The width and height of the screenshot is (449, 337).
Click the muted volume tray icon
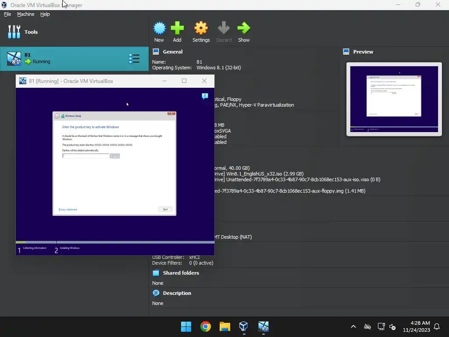pyautogui.click(x=392, y=326)
